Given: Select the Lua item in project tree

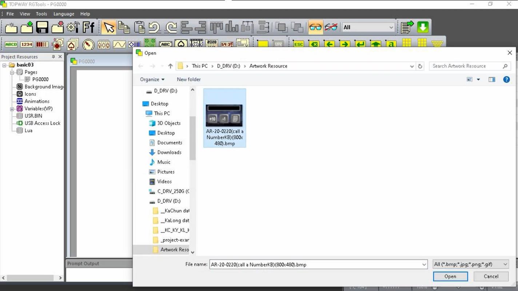Looking at the screenshot, I should pos(28,130).
